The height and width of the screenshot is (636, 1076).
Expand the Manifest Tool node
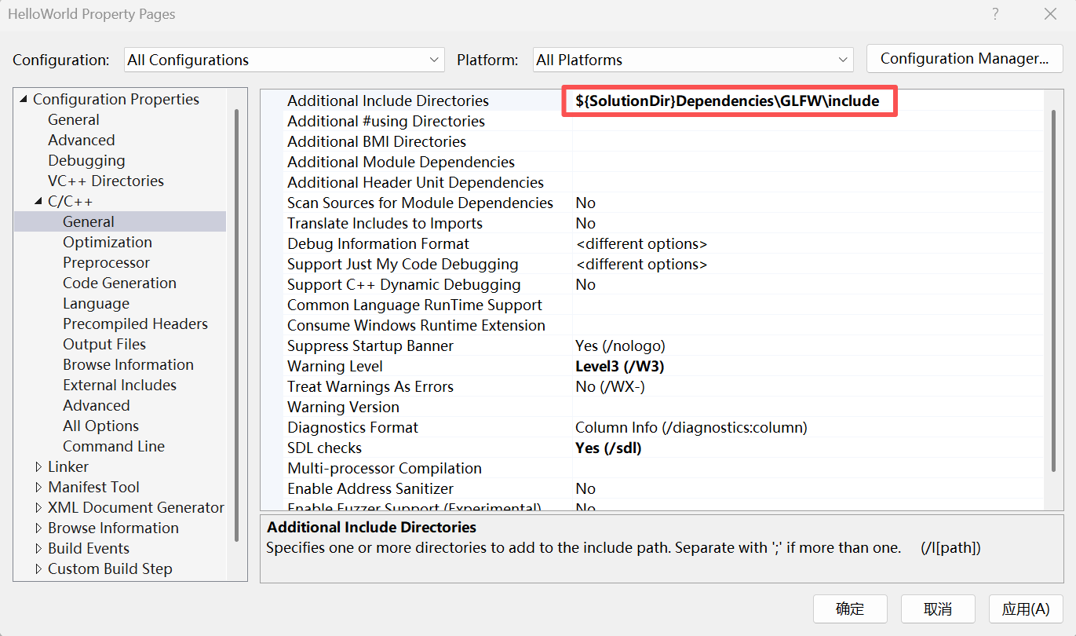(38, 488)
